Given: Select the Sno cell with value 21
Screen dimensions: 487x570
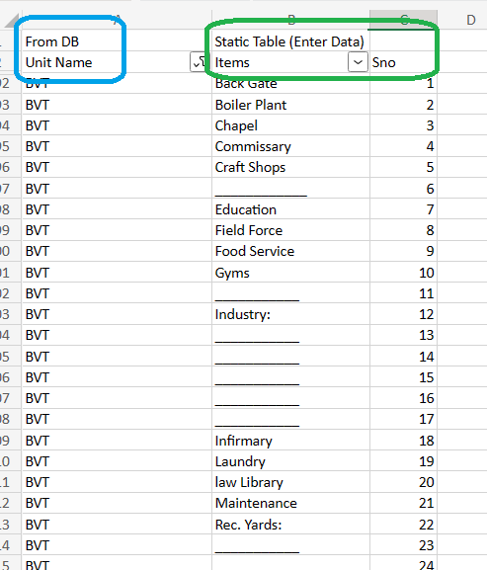Looking at the screenshot, I should 403,503.
